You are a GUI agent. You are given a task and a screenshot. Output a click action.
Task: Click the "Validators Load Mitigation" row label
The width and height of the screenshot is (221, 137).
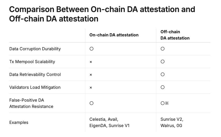click(x=35, y=87)
